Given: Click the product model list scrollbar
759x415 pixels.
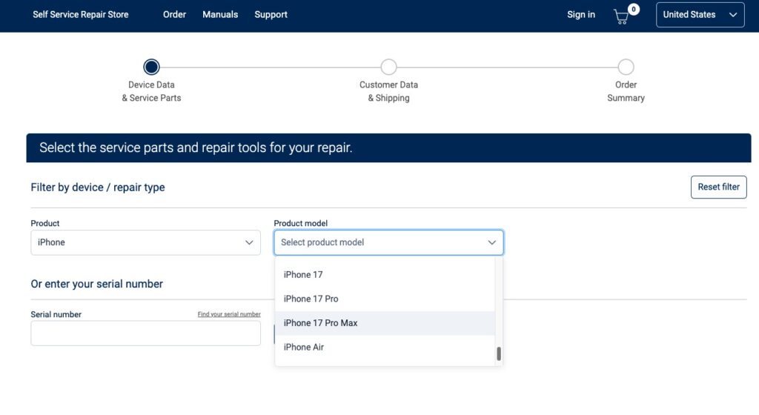Looking at the screenshot, I should 499,353.
